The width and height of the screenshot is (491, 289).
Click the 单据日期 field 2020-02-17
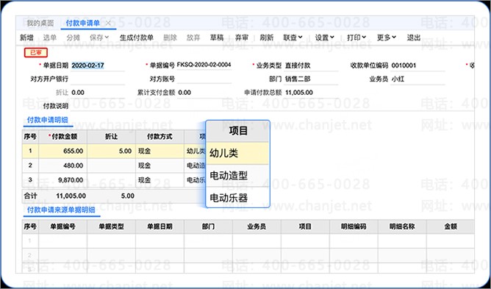pyautogui.click(x=98, y=65)
